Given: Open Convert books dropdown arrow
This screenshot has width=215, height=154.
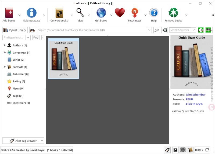Looking at the screenshot, I should (72, 15).
